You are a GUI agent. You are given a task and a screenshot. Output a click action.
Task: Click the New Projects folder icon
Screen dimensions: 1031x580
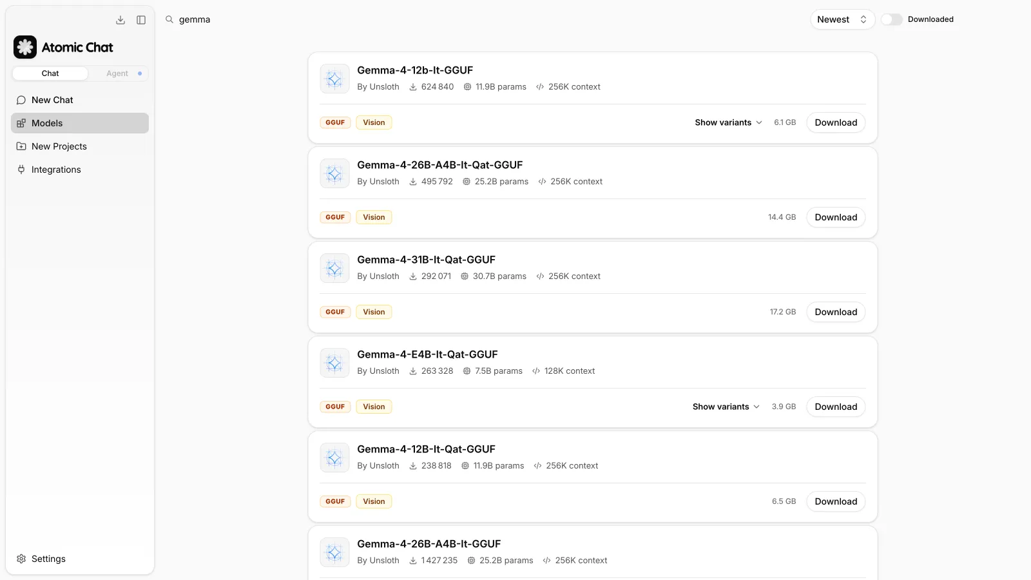(x=21, y=146)
